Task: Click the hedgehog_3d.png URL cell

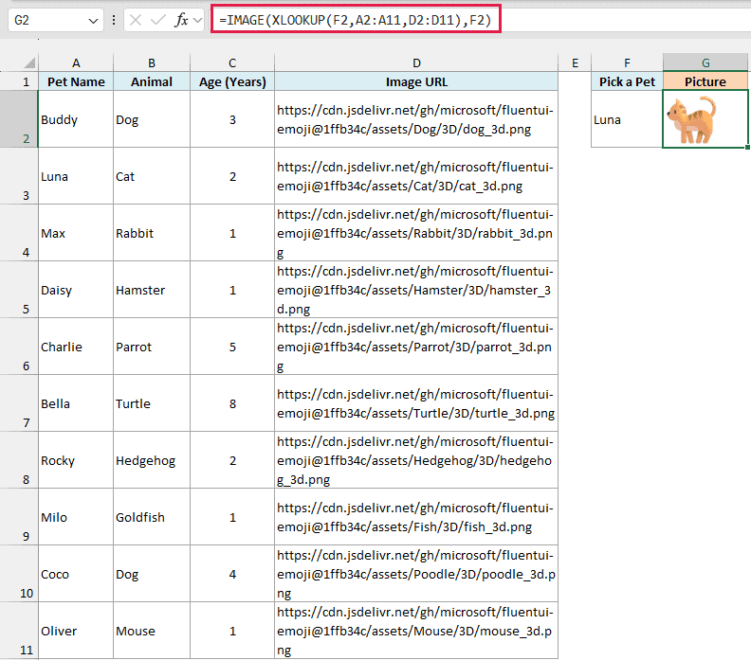Action: point(416,460)
